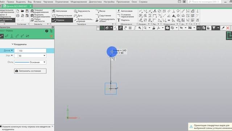Select the Фаска chamfer tool
The width and height of the screenshot is (232, 131).
click(100, 11)
